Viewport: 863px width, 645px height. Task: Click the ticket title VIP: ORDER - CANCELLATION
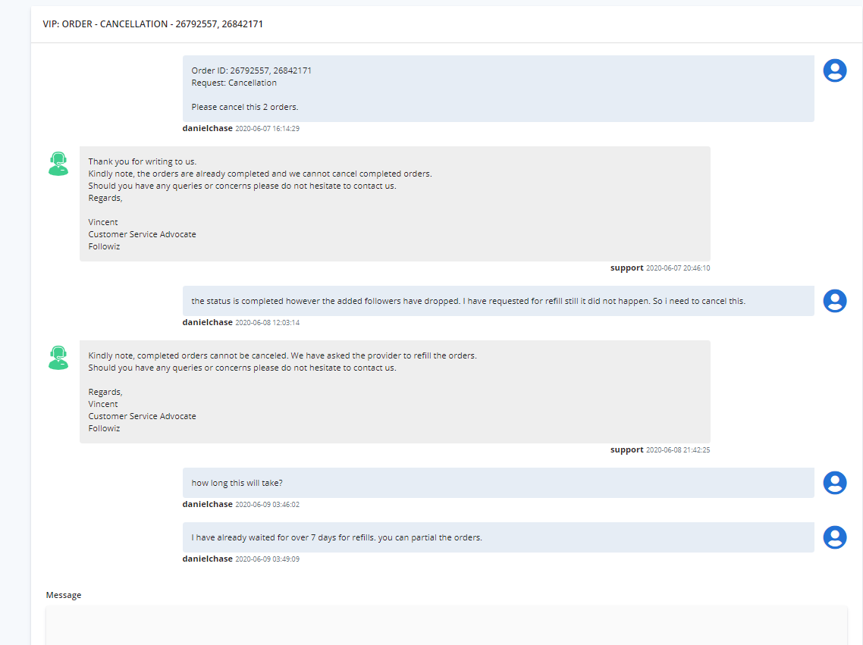(153, 24)
